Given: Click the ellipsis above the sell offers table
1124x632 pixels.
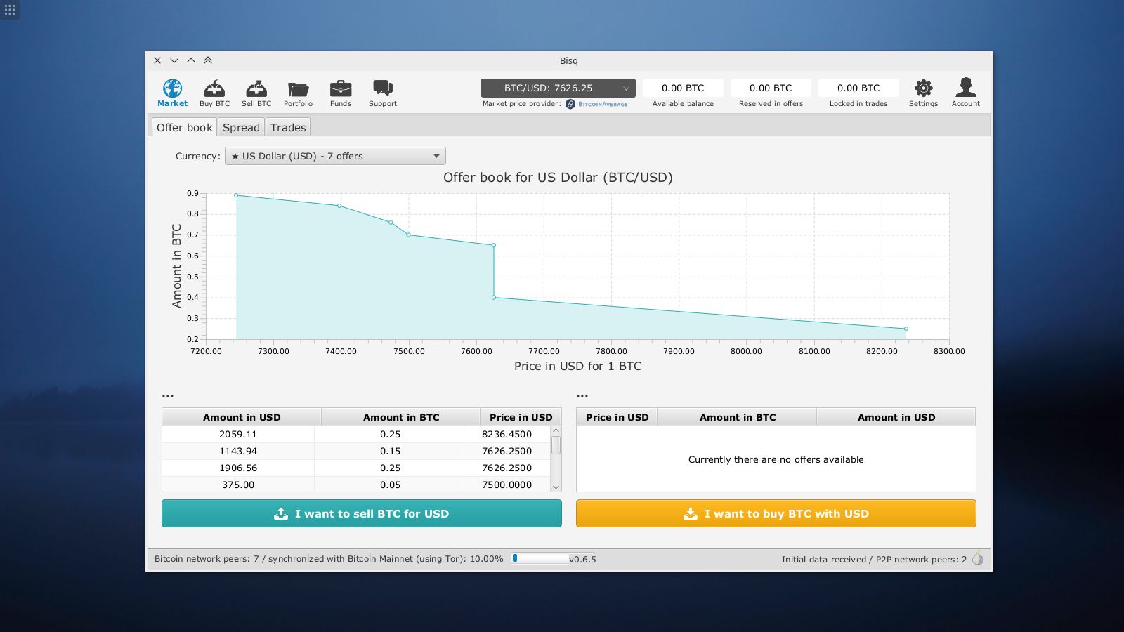Looking at the screenshot, I should tap(582, 397).
